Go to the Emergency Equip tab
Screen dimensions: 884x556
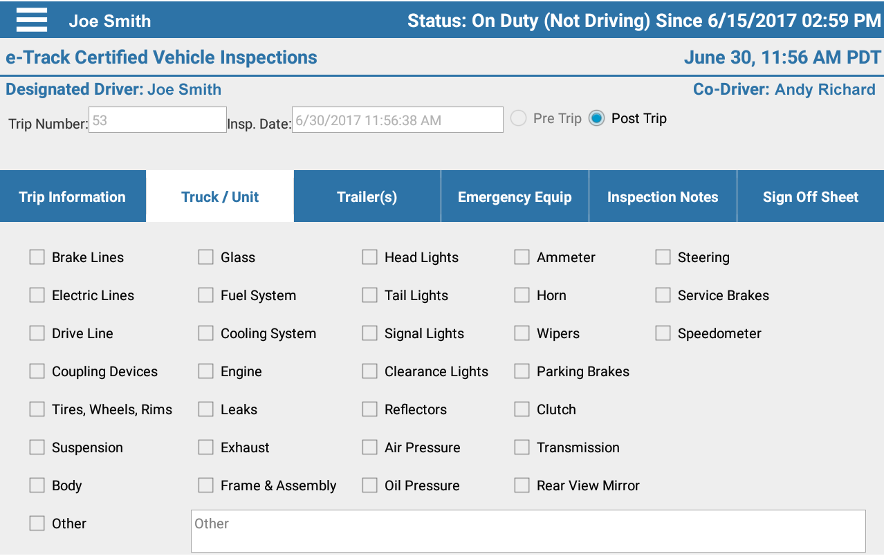pos(515,197)
